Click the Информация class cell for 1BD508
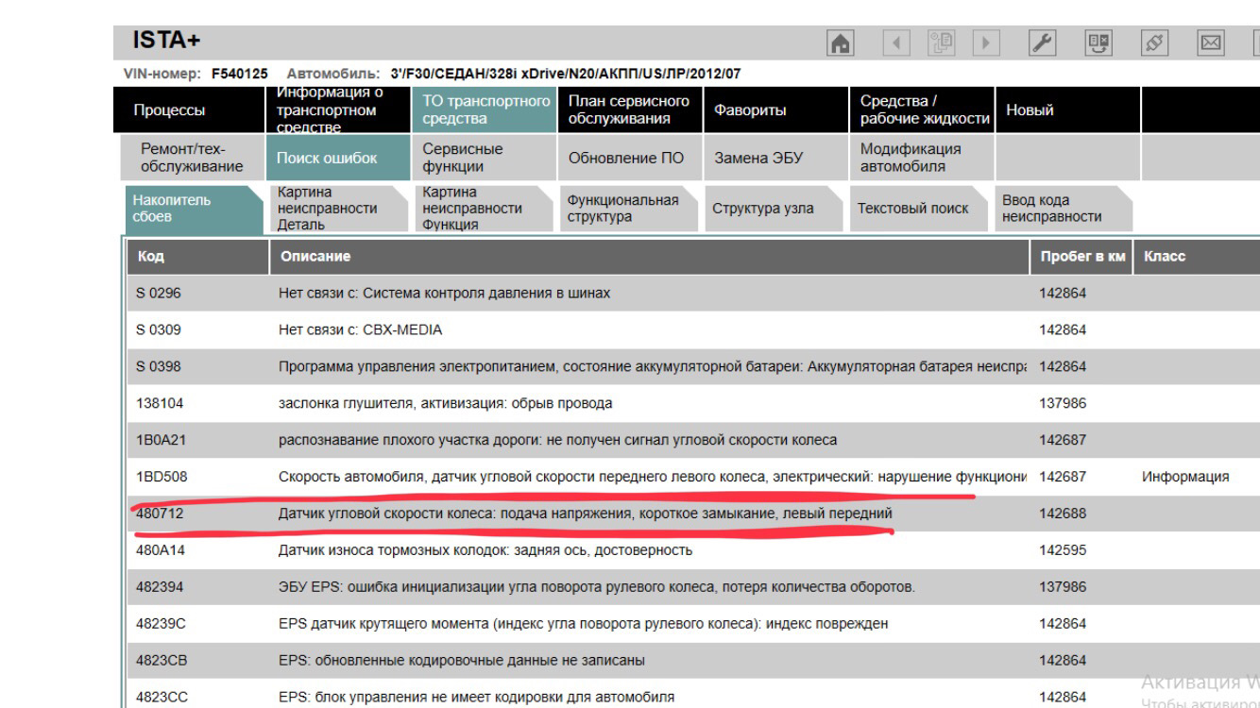1260x708 pixels. [x=1185, y=478]
